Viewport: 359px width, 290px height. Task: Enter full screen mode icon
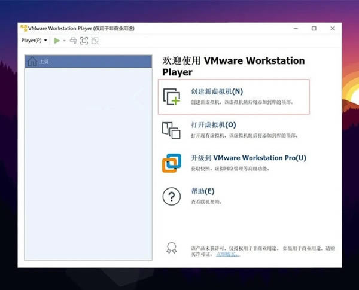click(x=84, y=41)
